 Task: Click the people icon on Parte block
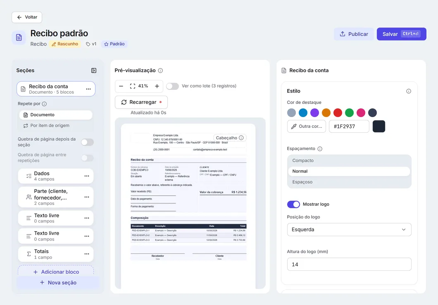pos(29,197)
